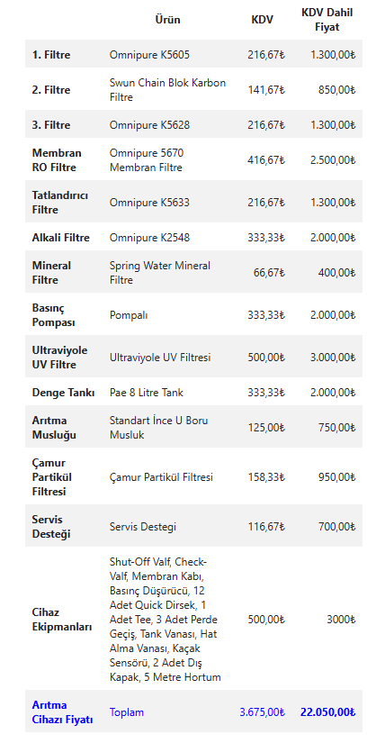Open the Arıtma Cihazı Fiyatı blue link
The width and height of the screenshot is (376, 743).
coord(62,711)
